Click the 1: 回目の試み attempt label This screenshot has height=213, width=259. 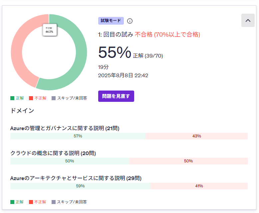tap(116, 35)
